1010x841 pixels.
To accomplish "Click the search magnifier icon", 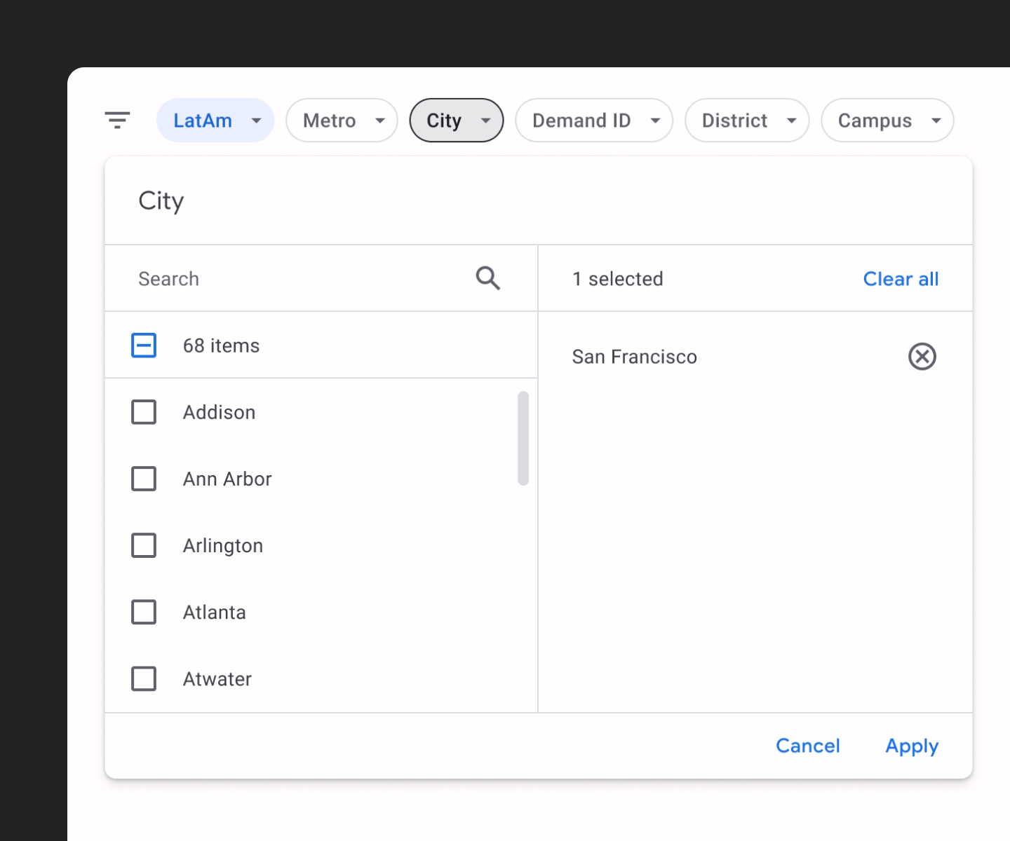I will [487, 278].
